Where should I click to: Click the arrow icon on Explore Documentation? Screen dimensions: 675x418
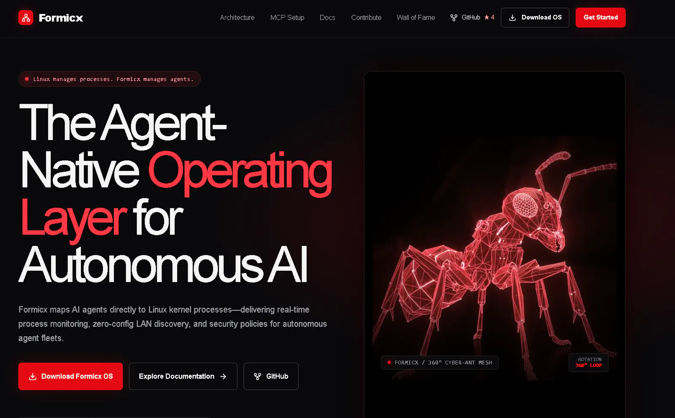point(223,376)
